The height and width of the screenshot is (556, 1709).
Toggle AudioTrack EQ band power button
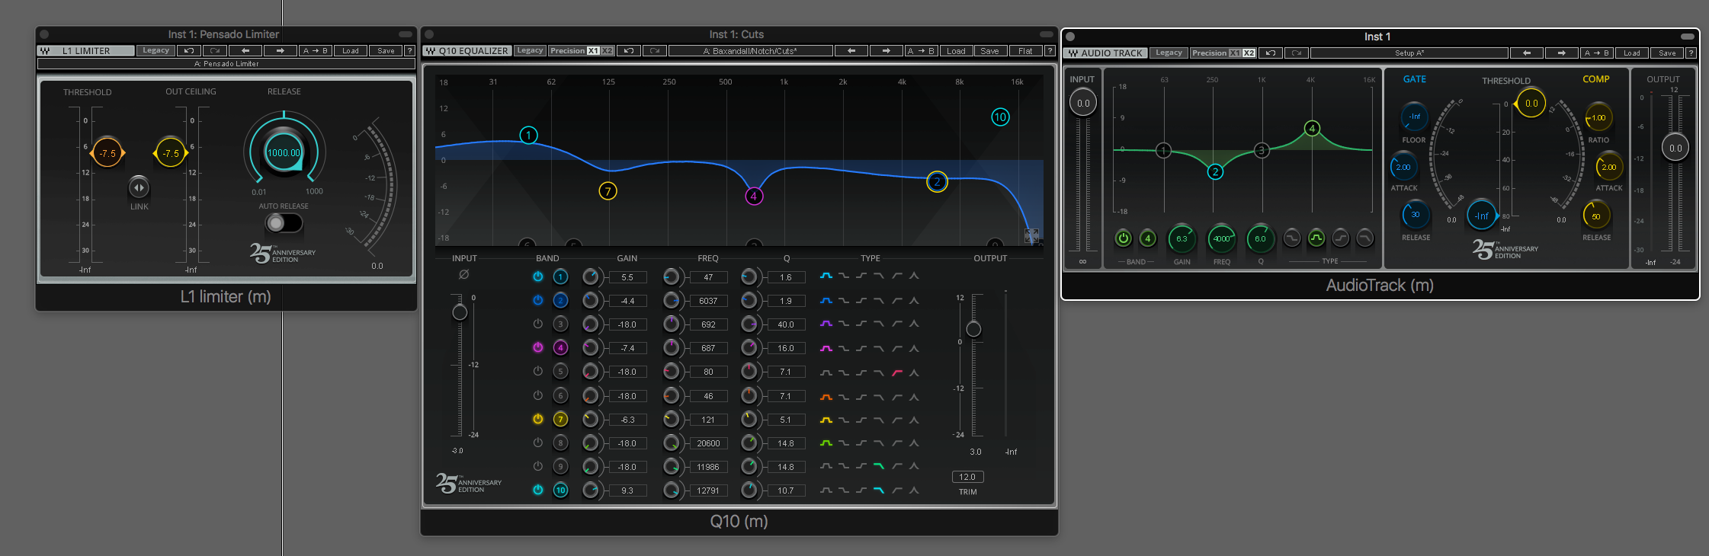pyautogui.click(x=1123, y=238)
